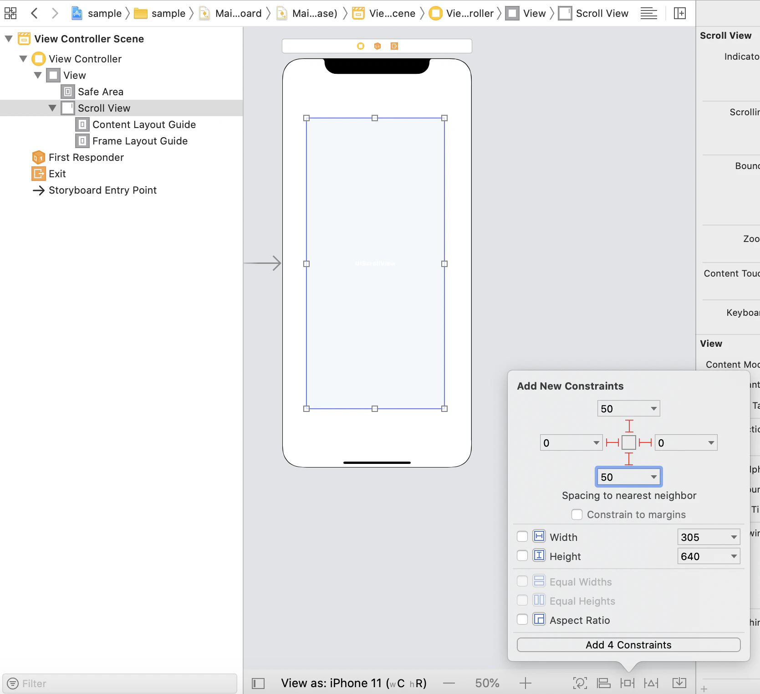Enable Constrain to margins checkbox

(x=577, y=514)
